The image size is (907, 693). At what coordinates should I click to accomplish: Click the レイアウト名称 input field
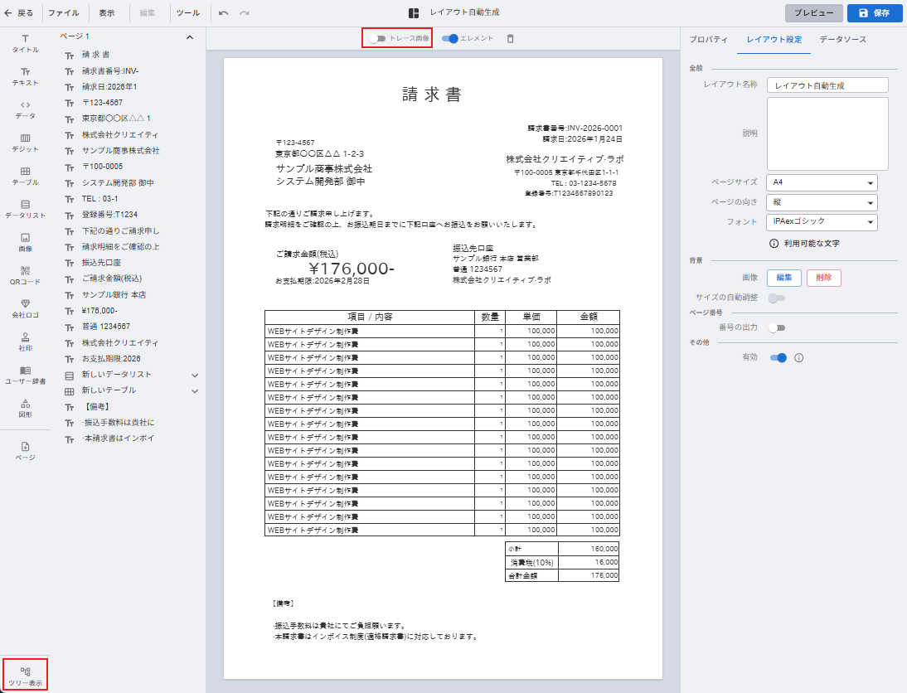(827, 85)
